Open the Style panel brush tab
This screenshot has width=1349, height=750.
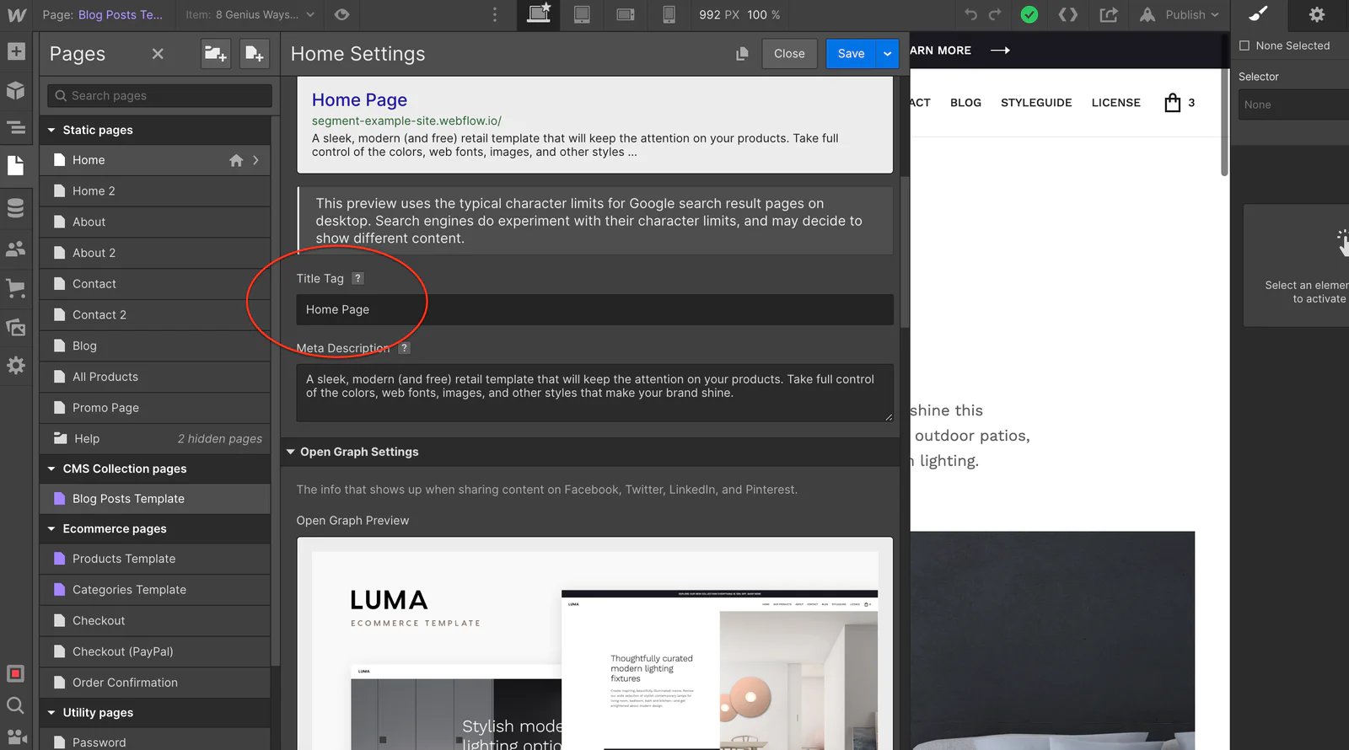point(1258,14)
